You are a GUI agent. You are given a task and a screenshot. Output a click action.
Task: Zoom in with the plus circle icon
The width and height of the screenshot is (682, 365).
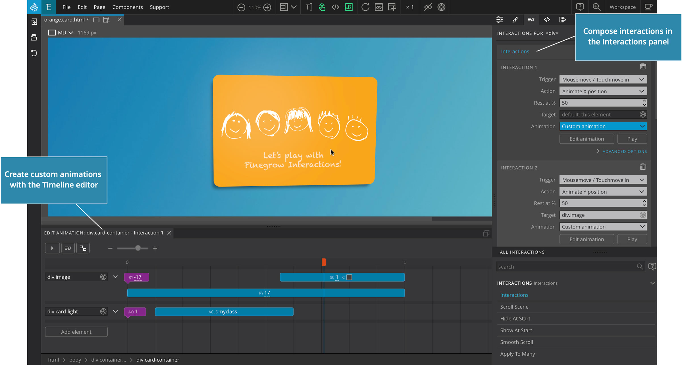267,7
